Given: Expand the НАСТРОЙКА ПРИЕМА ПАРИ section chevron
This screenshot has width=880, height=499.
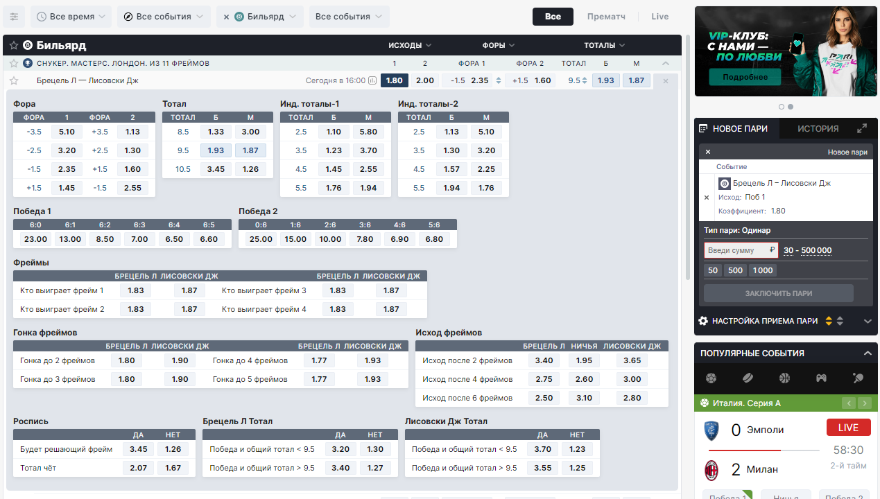Looking at the screenshot, I should pos(868,321).
